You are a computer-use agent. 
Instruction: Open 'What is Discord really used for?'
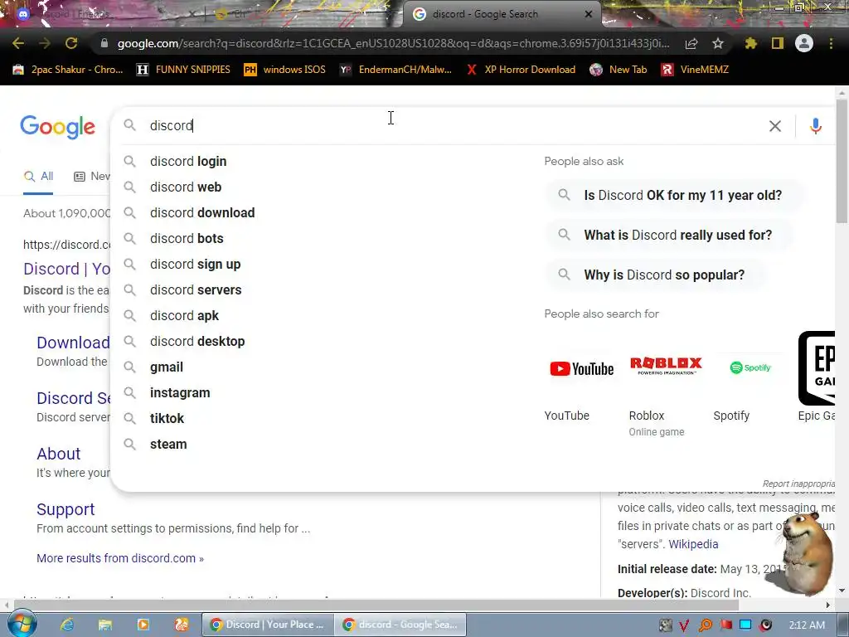[x=669, y=235]
